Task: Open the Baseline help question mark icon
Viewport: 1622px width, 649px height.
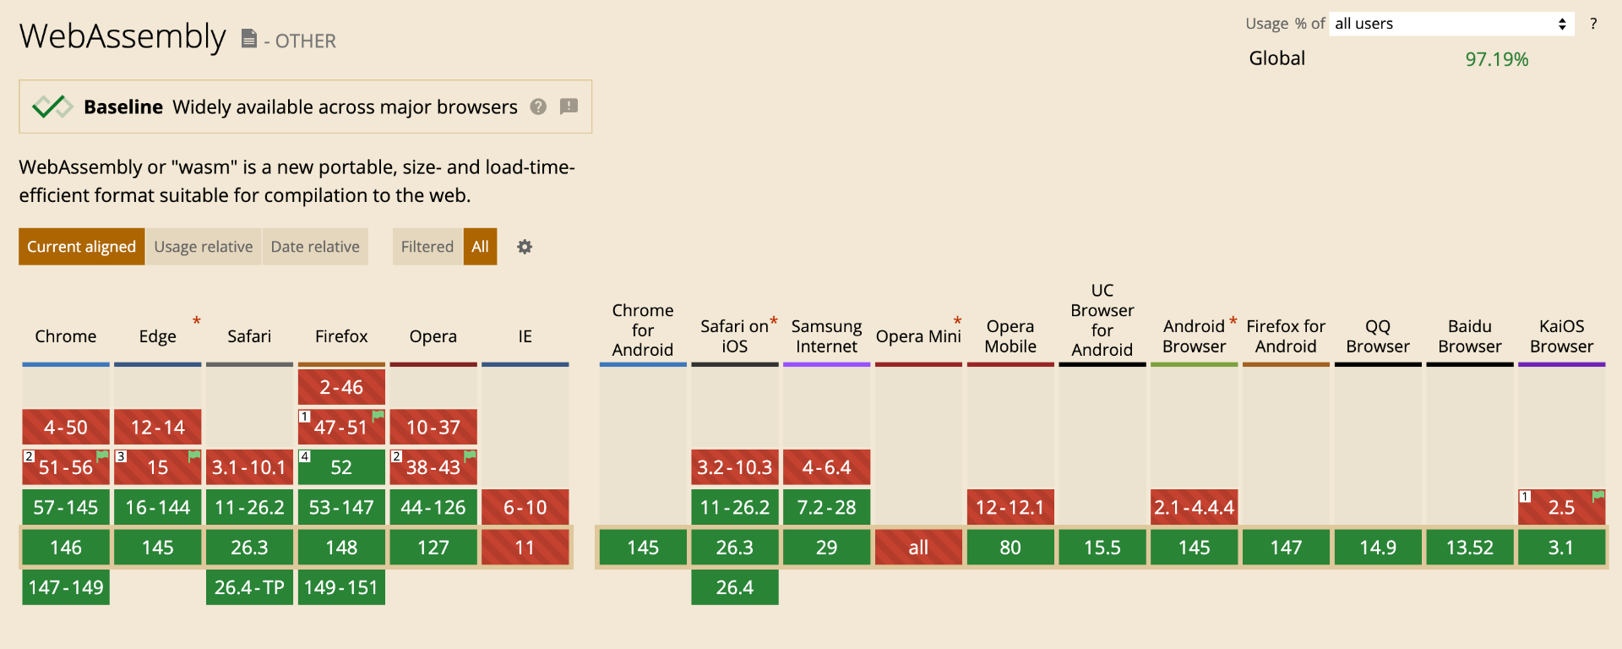Action: pos(538,106)
